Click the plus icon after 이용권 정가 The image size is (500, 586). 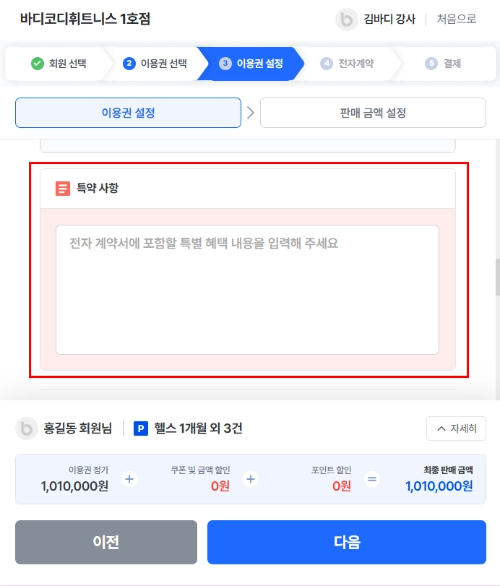(129, 479)
